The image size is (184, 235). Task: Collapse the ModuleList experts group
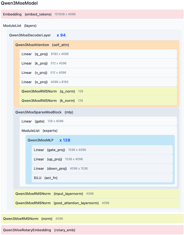point(39,131)
